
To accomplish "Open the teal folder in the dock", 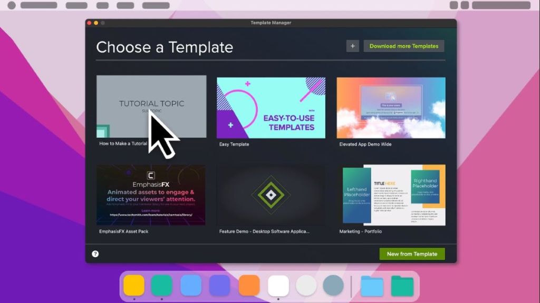I will click(x=402, y=286).
